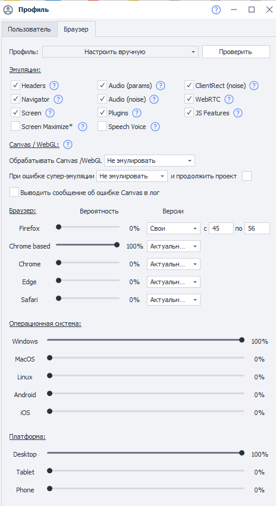Click the help icon beside Canvas / WebGL
Screen dimensions: 276x506
coord(67,144)
